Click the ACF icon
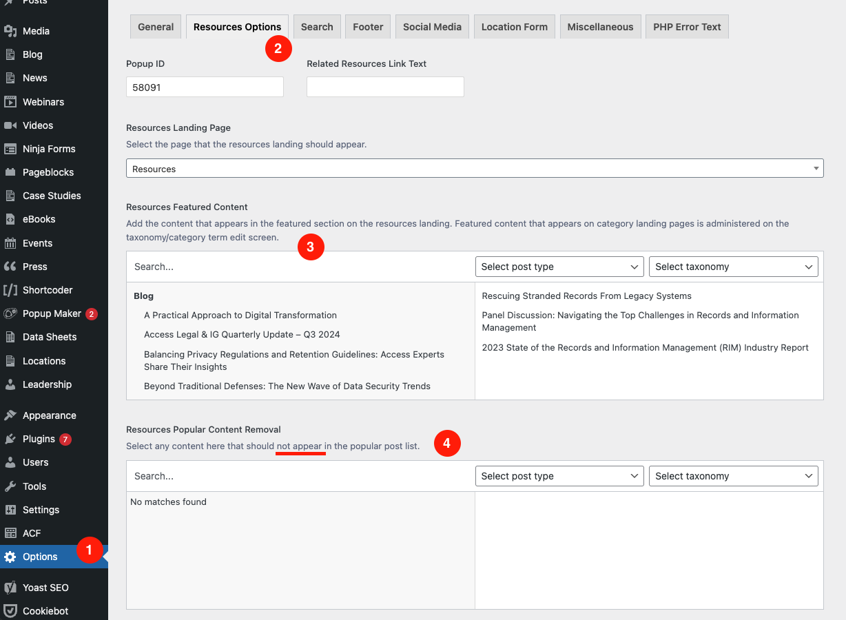The height and width of the screenshot is (620, 846). pyautogui.click(x=10, y=533)
